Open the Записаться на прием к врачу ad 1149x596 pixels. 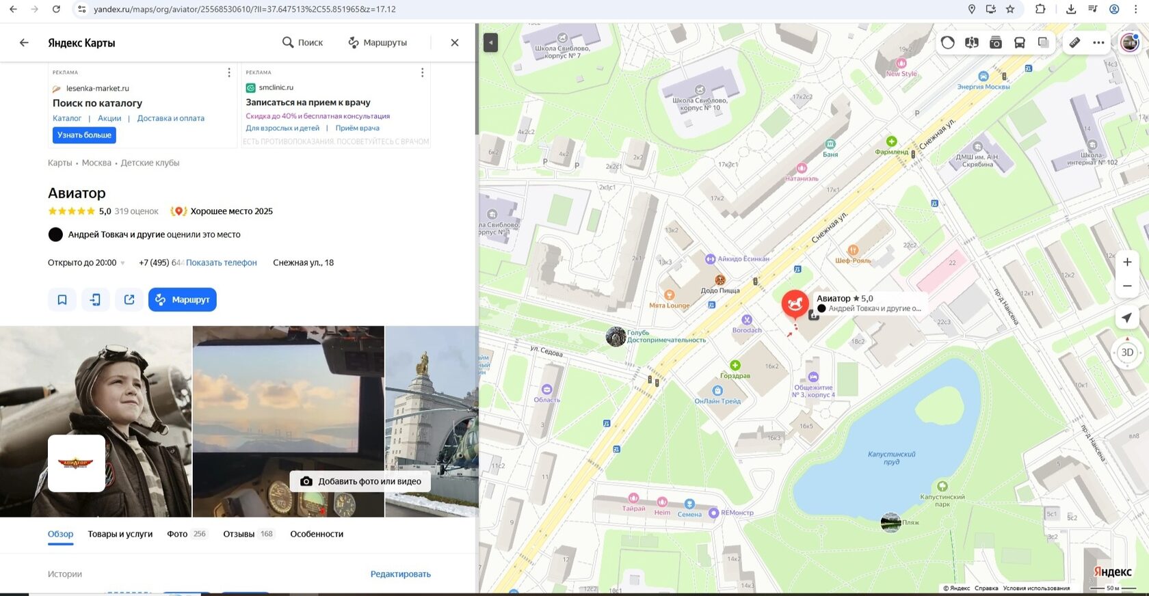pyautogui.click(x=308, y=103)
